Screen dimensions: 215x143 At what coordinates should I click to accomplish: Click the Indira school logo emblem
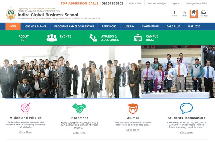tap(11, 14)
